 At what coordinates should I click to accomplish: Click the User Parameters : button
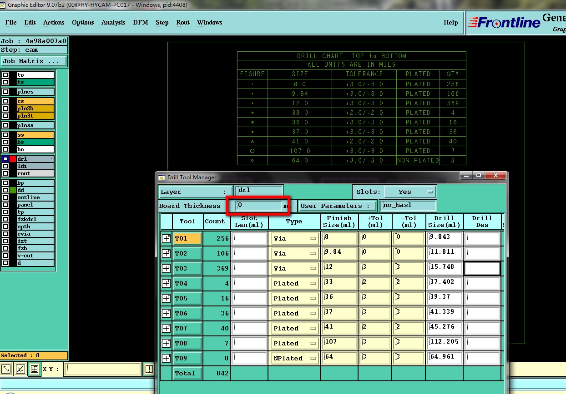[x=338, y=206]
